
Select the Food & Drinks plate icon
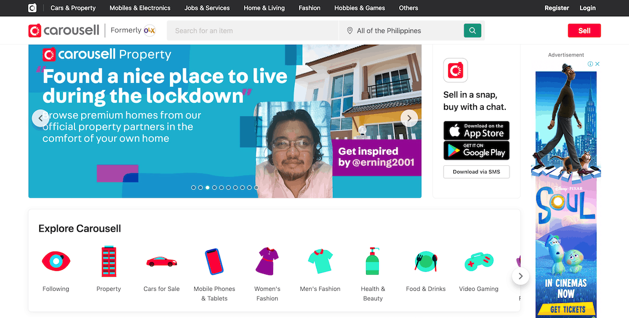[x=426, y=261]
